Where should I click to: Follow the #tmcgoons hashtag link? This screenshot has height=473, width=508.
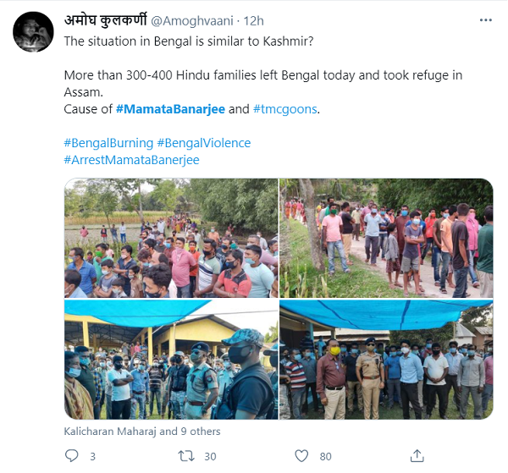pyautogui.click(x=286, y=109)
